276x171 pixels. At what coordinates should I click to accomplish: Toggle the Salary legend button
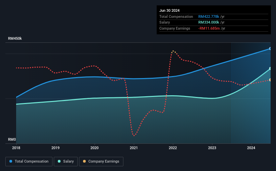click(x=66, y=162)
